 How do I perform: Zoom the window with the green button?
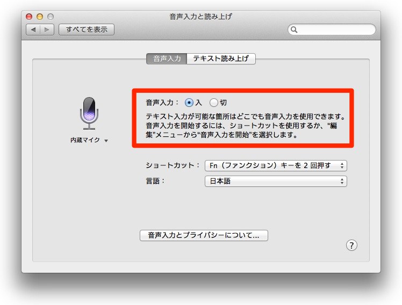pyautogui.click(x=51, y=17)
